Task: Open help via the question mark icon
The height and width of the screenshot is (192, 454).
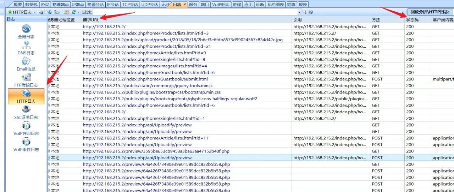Action: coord(310,12)
